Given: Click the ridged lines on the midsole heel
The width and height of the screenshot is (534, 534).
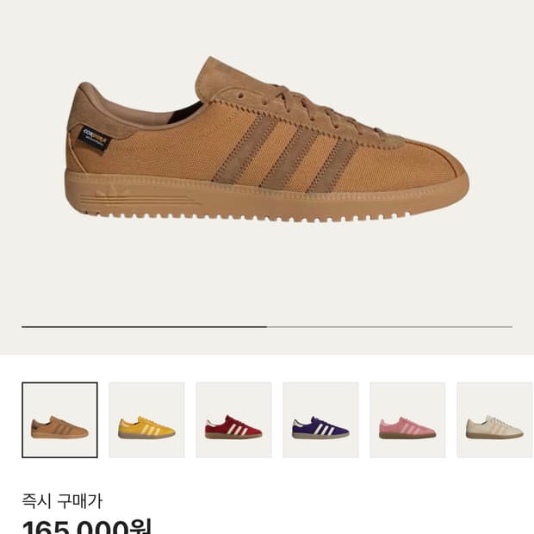Looking at the screenshot, I should click(140, 200).
